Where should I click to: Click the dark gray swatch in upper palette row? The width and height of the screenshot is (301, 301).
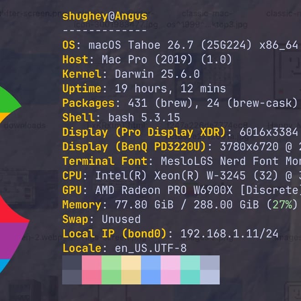coord(72,263)
